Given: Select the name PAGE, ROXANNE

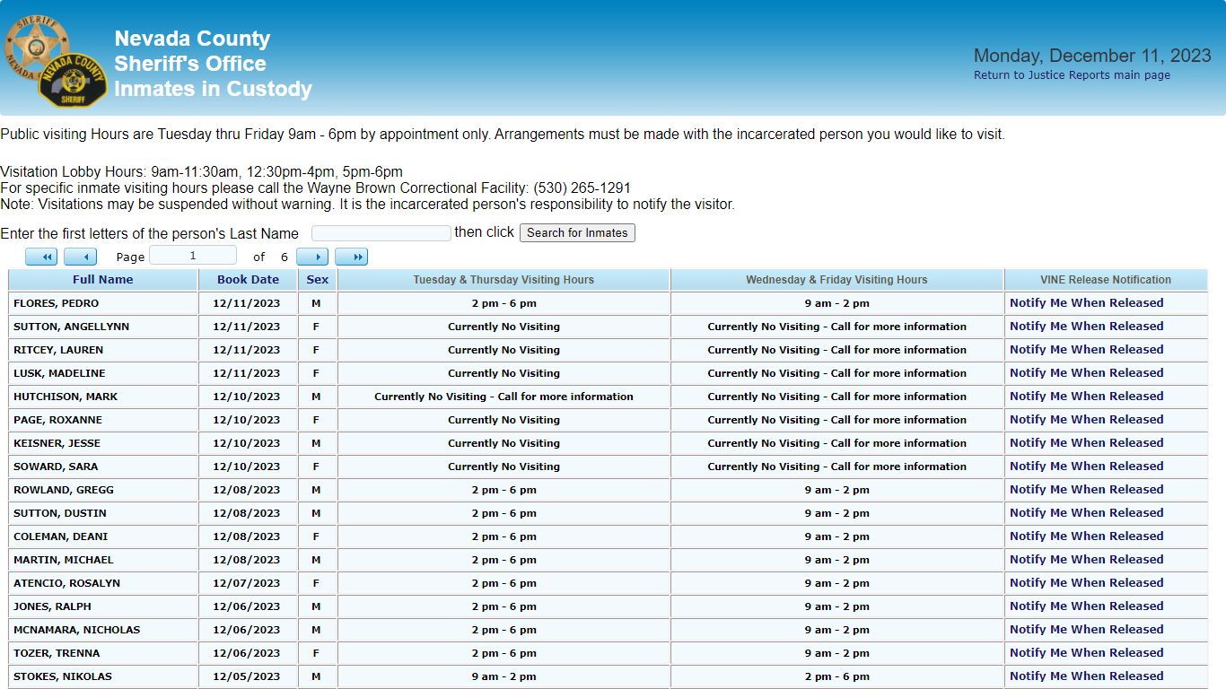Looking at the screenshot, I should (57, 420).
